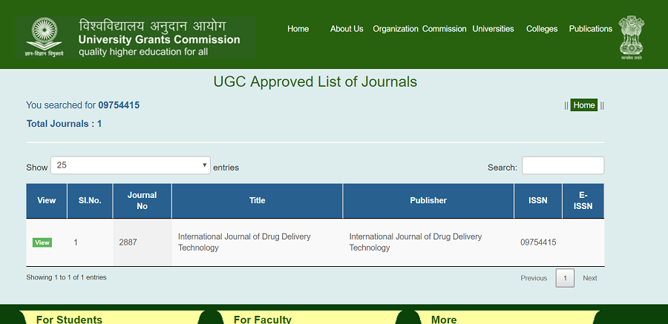Click the UGC Approved List of Journals heading
Screen dimensions: 668x324
point(315,82)
